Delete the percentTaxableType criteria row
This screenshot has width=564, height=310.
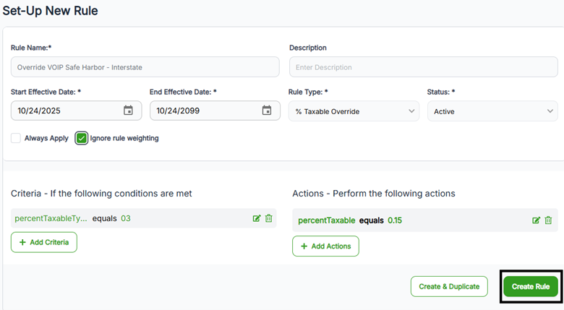coord(269,218)
